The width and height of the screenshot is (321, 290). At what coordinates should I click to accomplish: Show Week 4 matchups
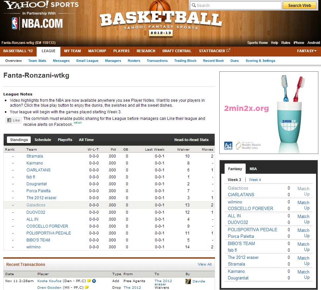(255, 180)
